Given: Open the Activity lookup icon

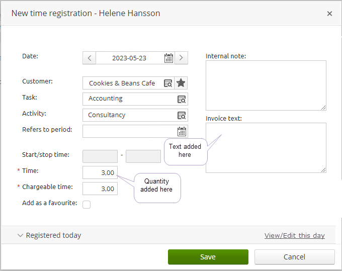Looking at the screenshot, I should 182,115.
